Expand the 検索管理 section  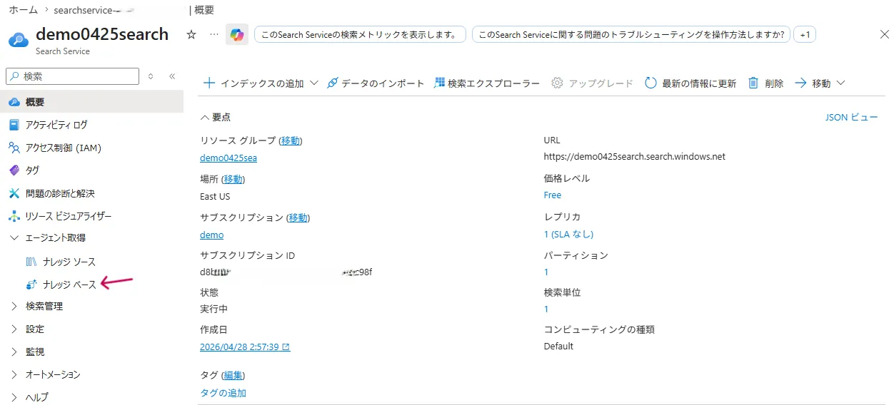click(14, 306)
